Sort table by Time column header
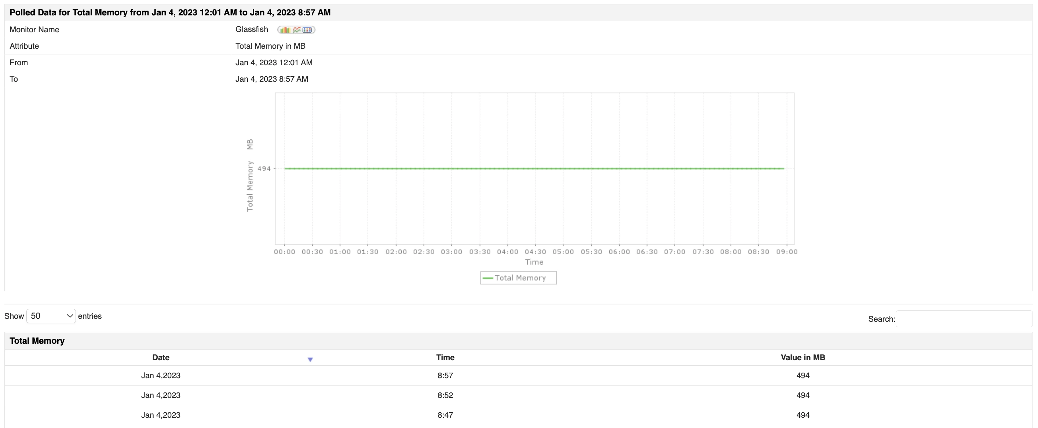 coord(445,358)
